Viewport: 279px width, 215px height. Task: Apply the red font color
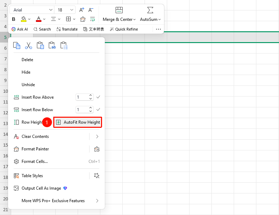[x=39, y=19]
